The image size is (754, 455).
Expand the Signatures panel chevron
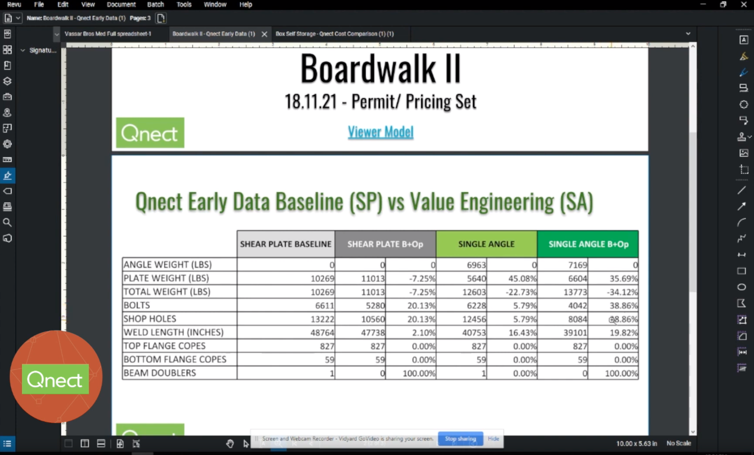pyautogui.click(x=23, y=50)
